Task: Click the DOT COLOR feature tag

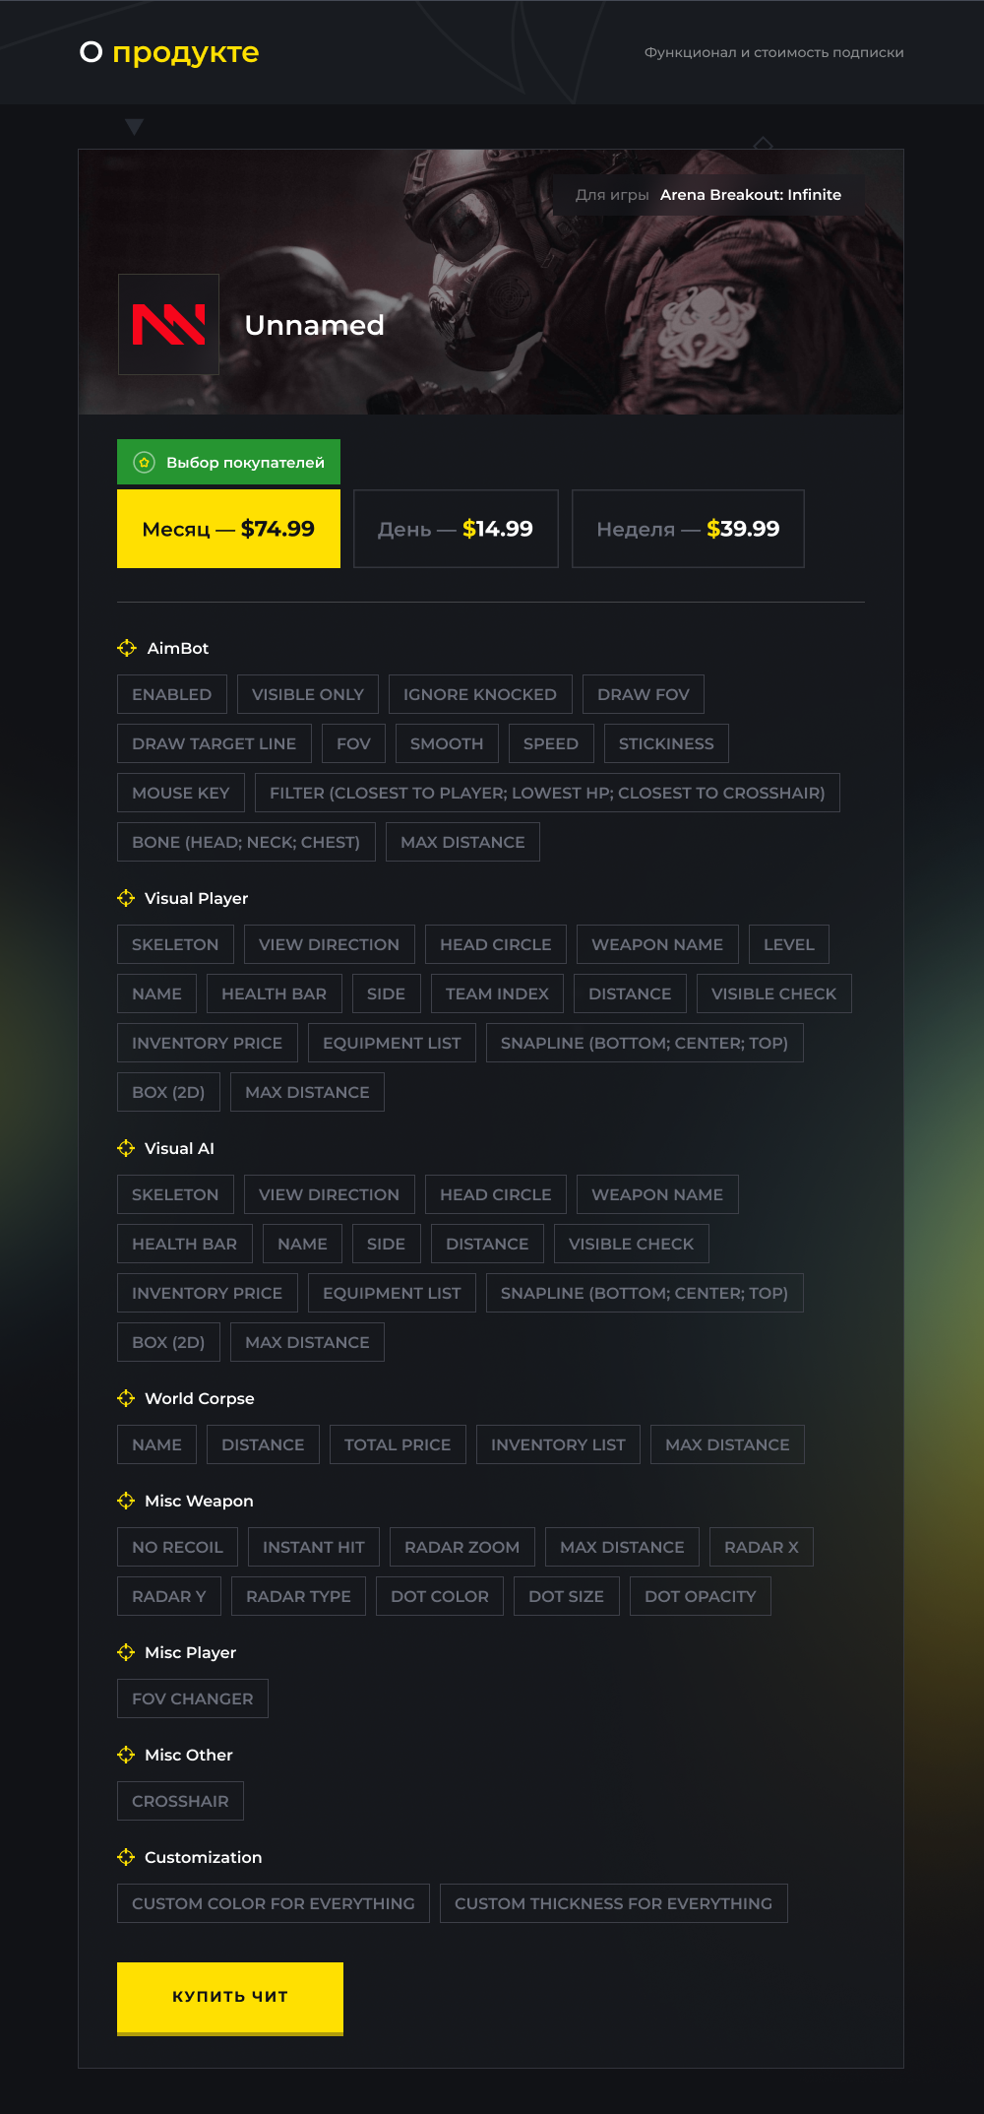Action: point(440,1596)
